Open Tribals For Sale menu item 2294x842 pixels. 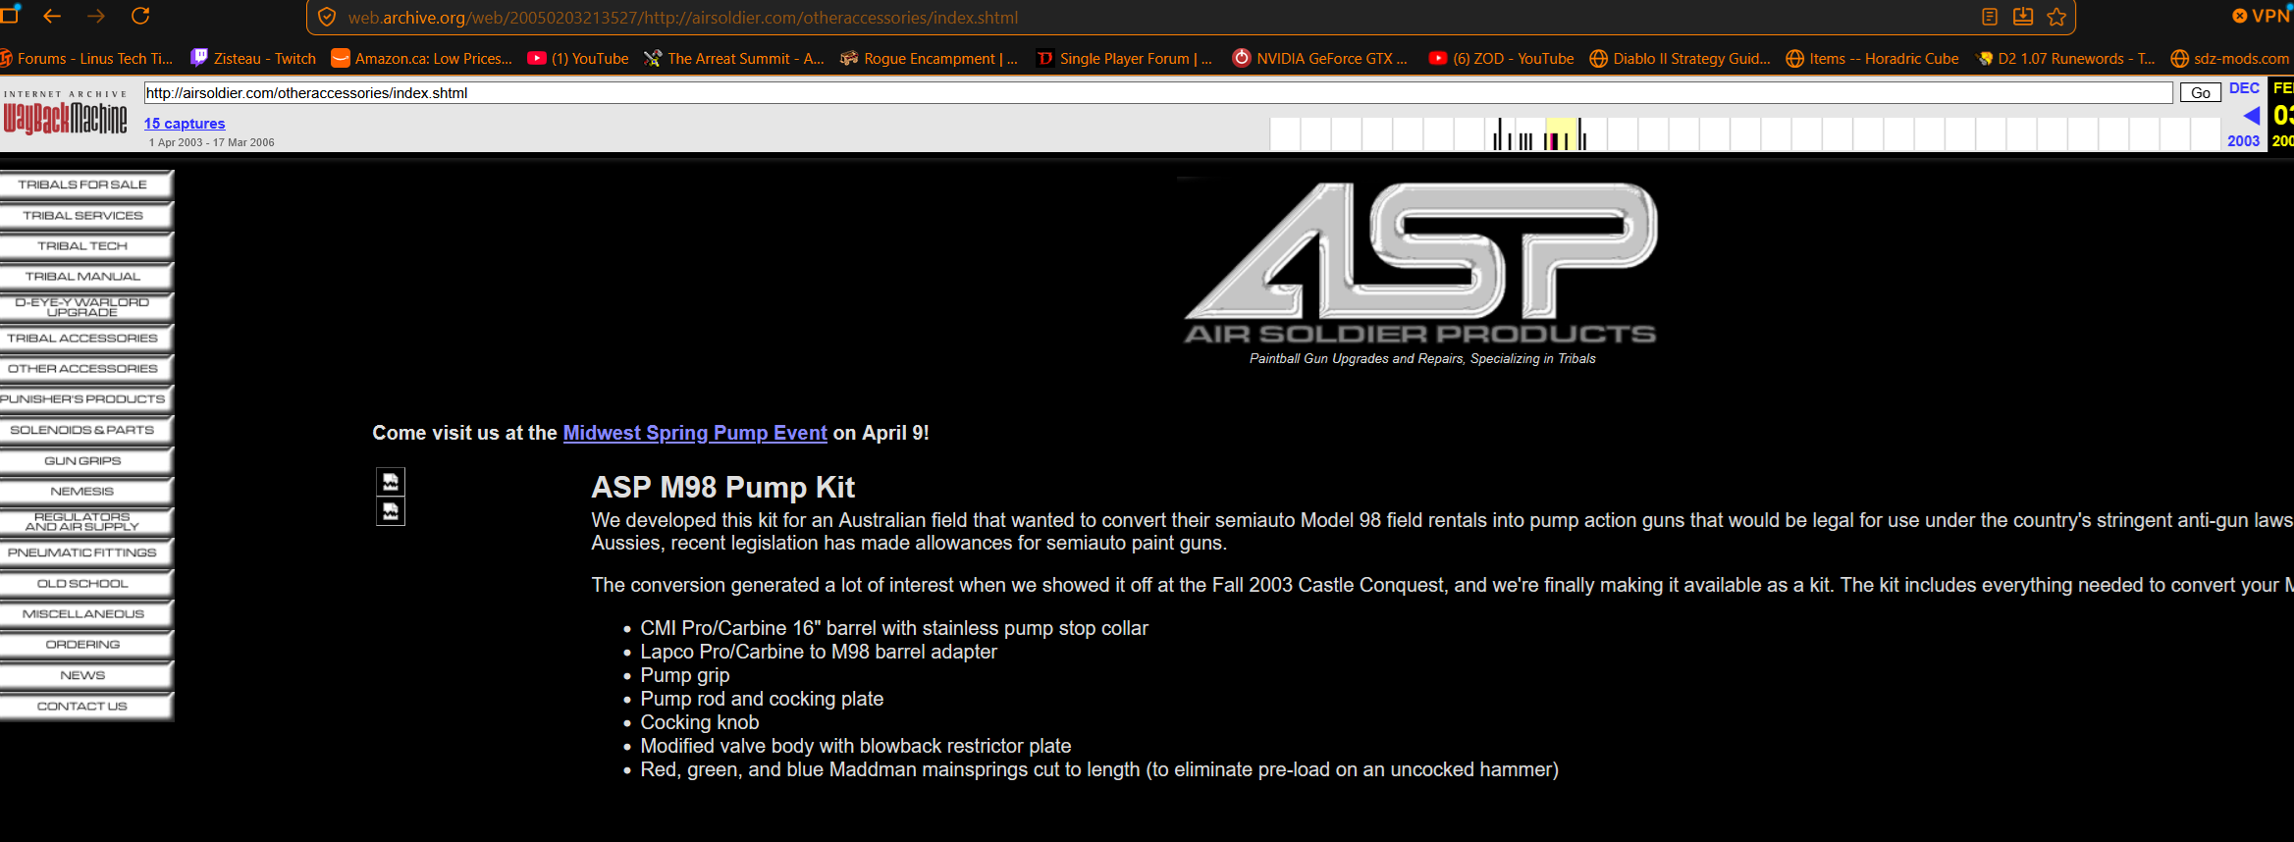[86, 184]
